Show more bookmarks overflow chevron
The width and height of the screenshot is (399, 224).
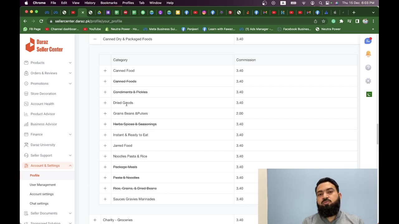373,29
